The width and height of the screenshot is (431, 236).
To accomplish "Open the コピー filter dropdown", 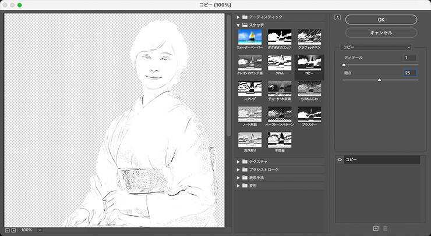I will pos(376,47).
